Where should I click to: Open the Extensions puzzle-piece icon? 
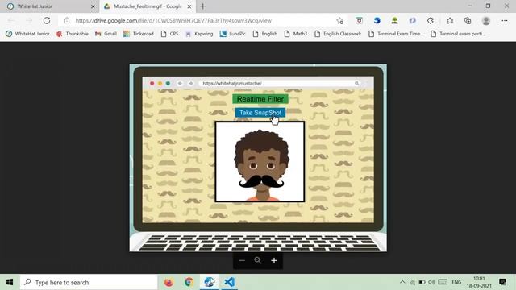tap(431, 20)
